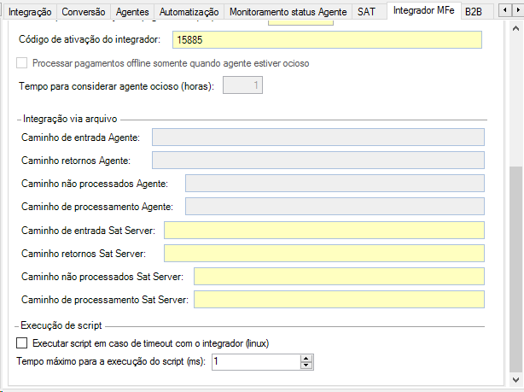Switch to the Conversão tab
This screenshot has height=392, width=524.
[84, 12]
